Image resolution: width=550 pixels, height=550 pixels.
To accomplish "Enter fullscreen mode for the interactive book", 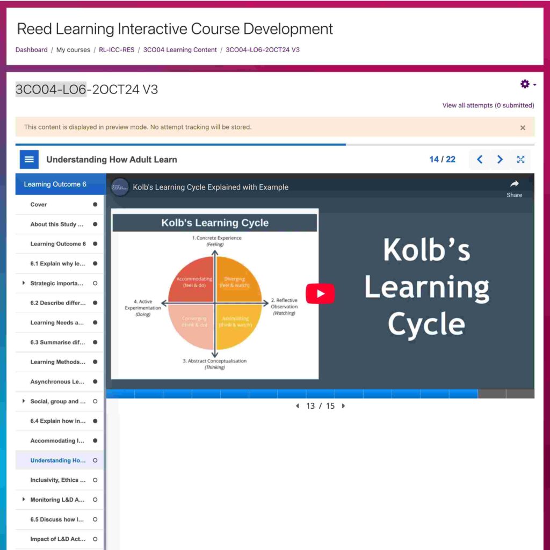I will click(520, 160).
